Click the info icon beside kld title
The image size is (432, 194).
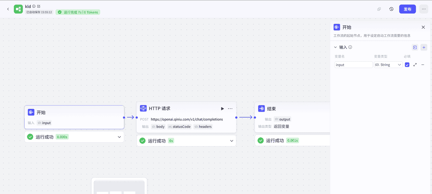pyautogui.click(x=34, y=6)
